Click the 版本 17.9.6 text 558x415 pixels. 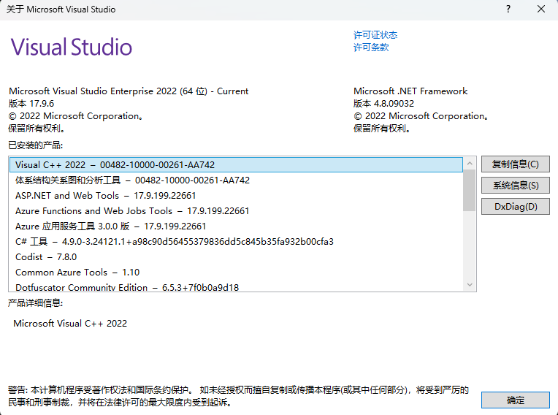pyautogui.click(x=31, y=104)
